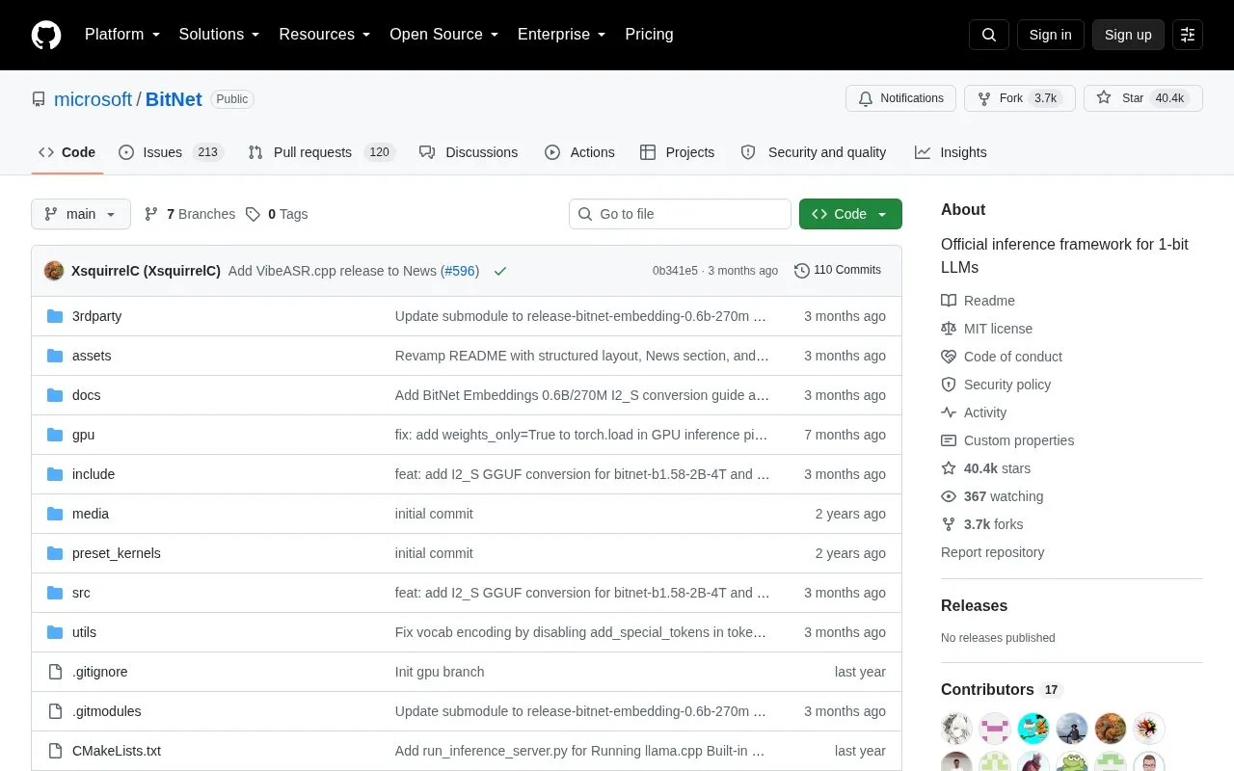1234x771 pixels.
Task: Star the BitNet repository
Action: 1143,98
